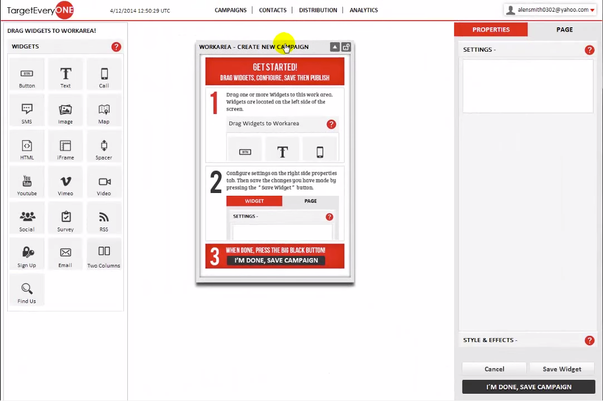Pick the RSS widget

click(104, 219)
